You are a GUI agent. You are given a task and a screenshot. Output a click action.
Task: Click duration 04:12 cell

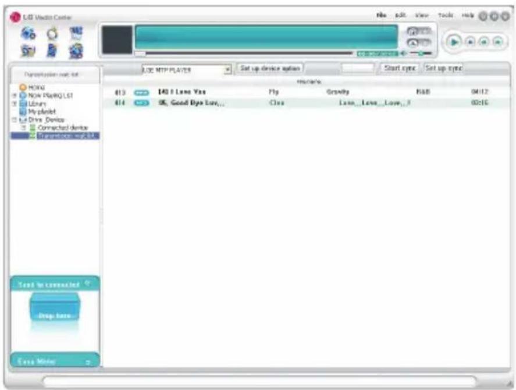[x=480, y=92]
